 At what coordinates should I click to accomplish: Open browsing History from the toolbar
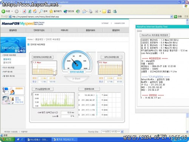coord(78,11)
